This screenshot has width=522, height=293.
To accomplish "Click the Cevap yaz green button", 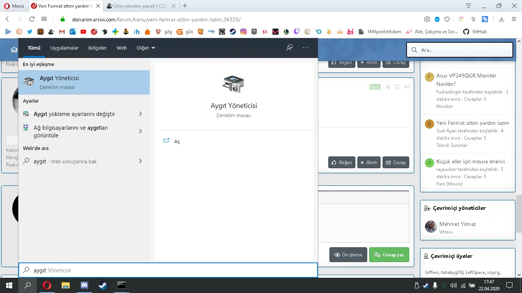I will (x=389, y=255).
